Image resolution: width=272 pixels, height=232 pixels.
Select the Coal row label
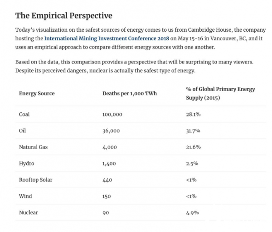coord(24,114)
